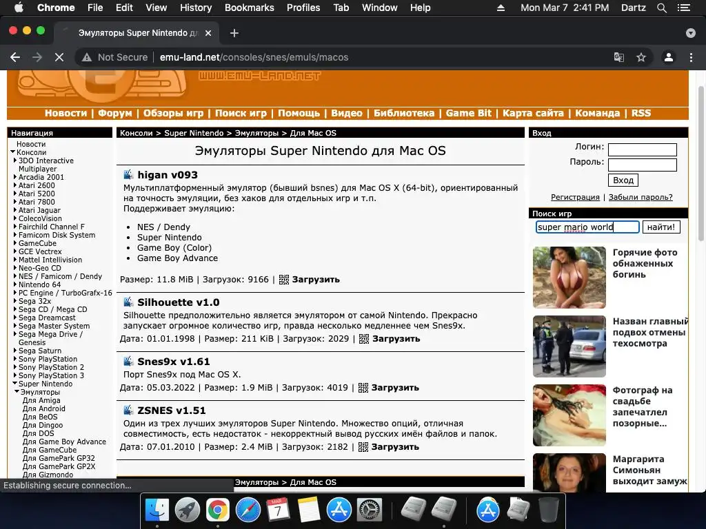Open Control Center icon in menu bar

pos(684,8)
